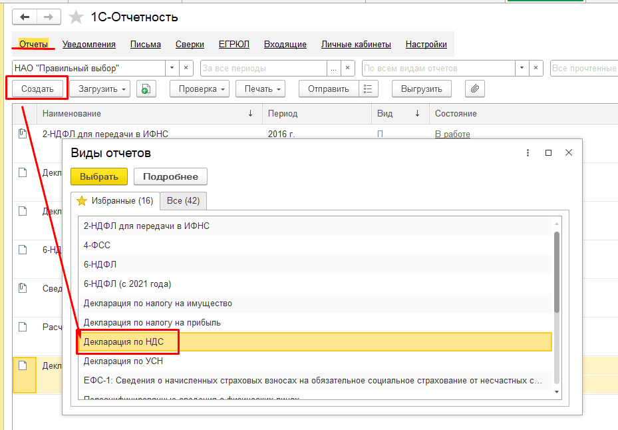Add 1С-Отчетность to favorites with star
Image resolution: width=618 pixels, height=430 pixels.
click(77, 17)
